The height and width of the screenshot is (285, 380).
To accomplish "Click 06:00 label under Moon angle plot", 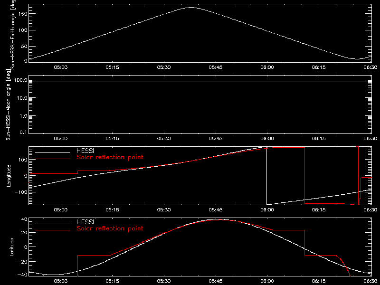I will point(267,139).
